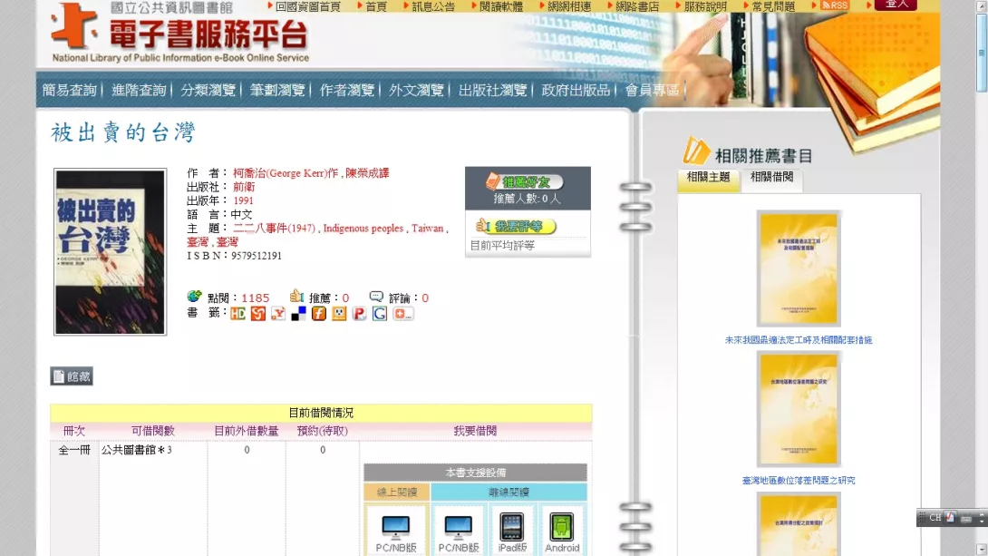Open 網路書店 online bookstore link
The height and width of the screenshot is (556, 988).
pos(637,6)
